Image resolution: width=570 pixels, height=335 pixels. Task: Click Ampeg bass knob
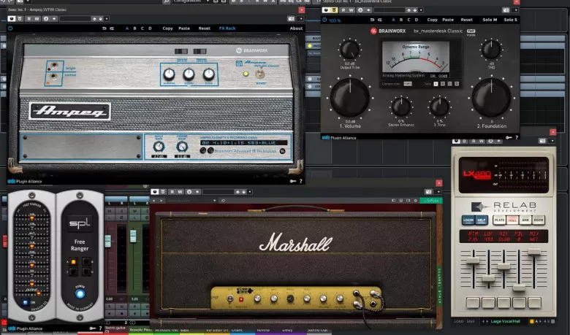click(x=209, y=74)
